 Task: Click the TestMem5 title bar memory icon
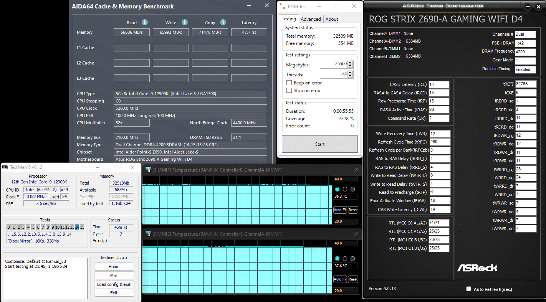(5, 167)
